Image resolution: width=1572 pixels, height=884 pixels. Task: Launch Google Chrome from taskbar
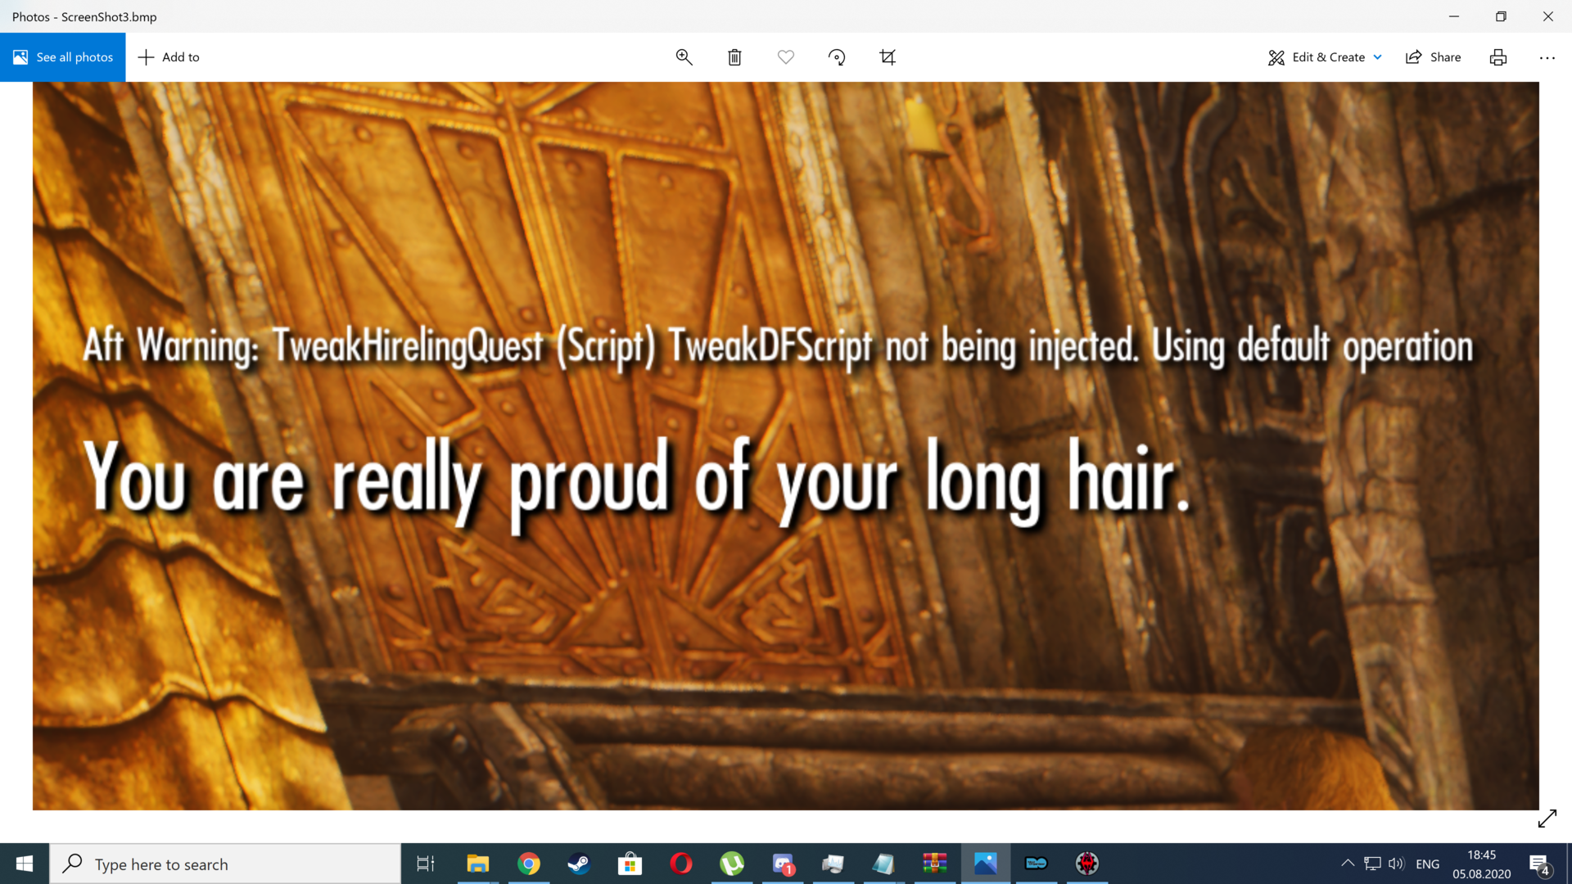pos(529,864)
